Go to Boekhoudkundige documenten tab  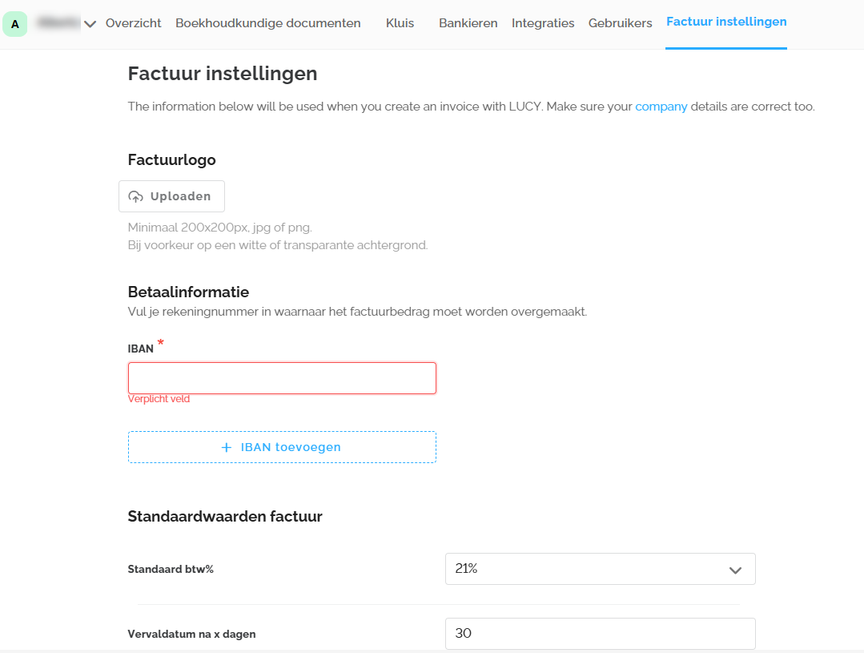click(x=267, y=23)
